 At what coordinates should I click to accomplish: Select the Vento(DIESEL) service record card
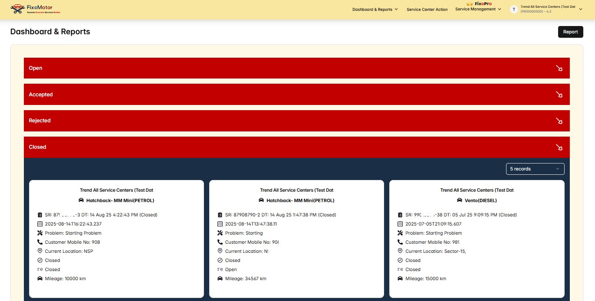tap(477, 239)
